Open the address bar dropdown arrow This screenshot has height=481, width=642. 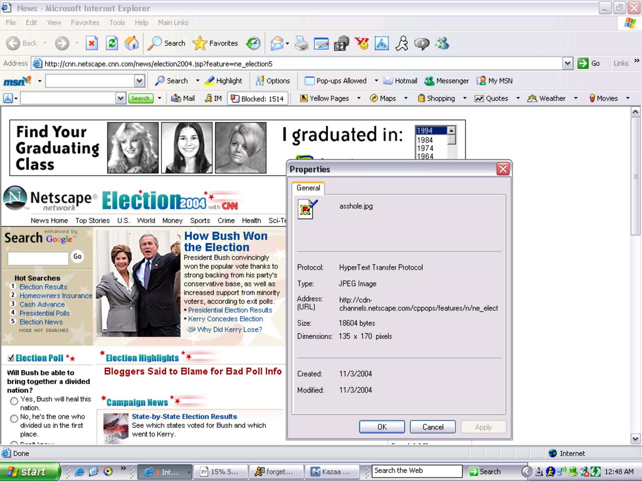coord(567,63)
